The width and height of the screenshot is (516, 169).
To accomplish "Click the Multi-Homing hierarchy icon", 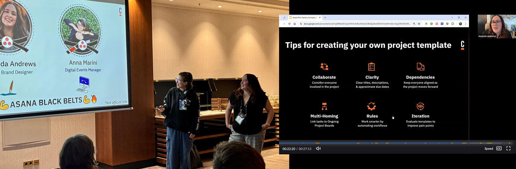I will tap(324, 106).
